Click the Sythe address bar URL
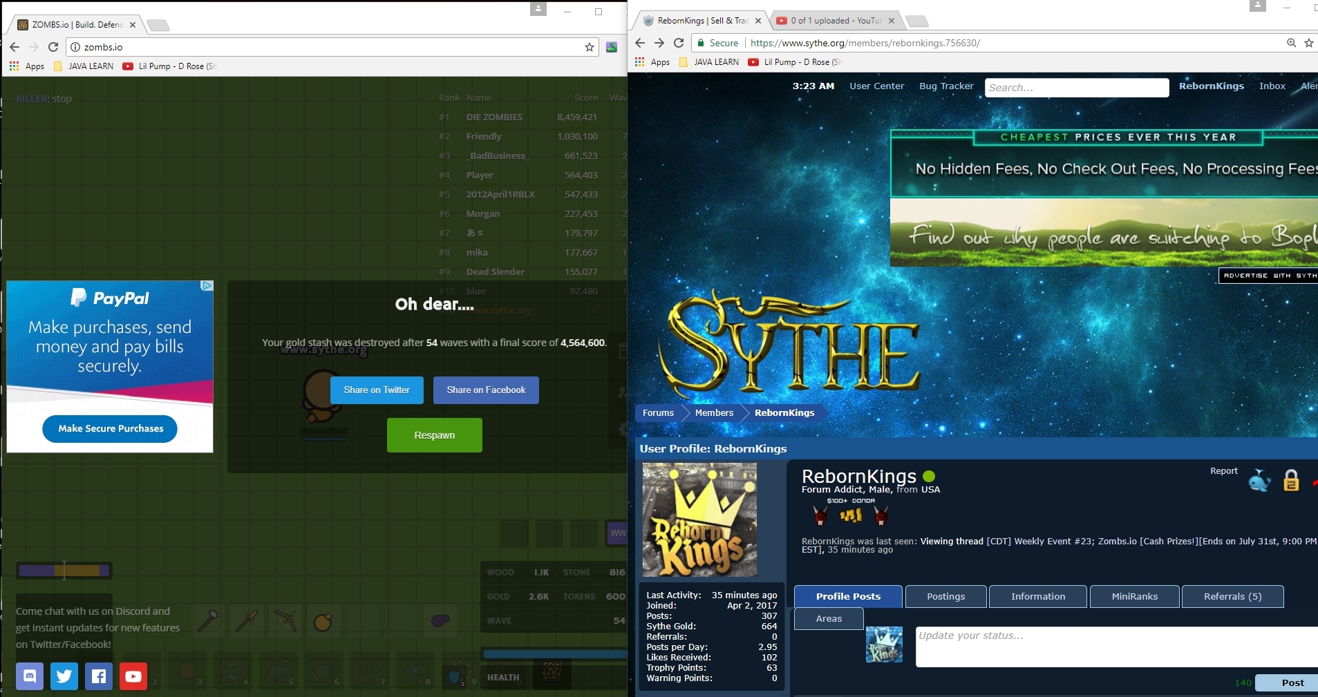1318x697 pixels. [x=865, y=43]
